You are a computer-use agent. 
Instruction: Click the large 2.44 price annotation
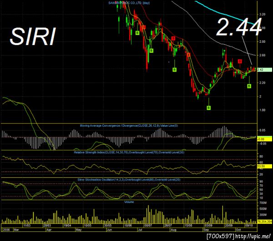(x=239, y=27)
